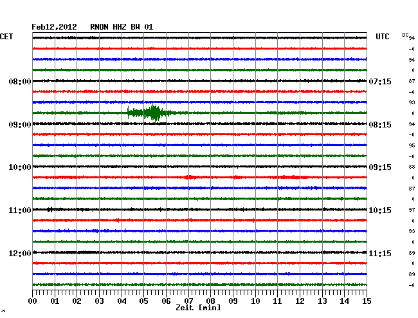Image resolution: width=418 pixels, height=318 pixels.
Task: Click the UTC timezone label
Action: coord(382,37)
